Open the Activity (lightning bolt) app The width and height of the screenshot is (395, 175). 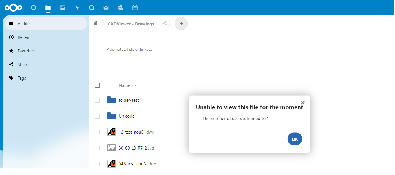coord(77,7)
